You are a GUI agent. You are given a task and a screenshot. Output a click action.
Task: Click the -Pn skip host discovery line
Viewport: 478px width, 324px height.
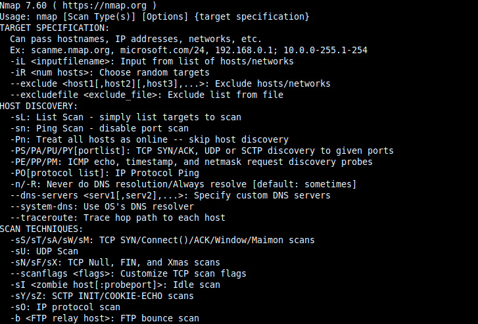(x=149, y=139)
